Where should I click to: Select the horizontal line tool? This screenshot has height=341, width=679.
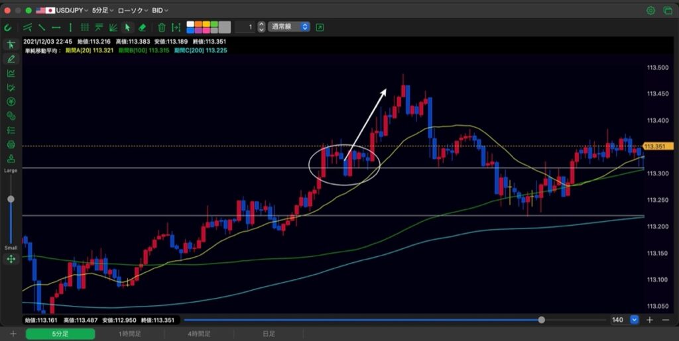click(56, 27)
